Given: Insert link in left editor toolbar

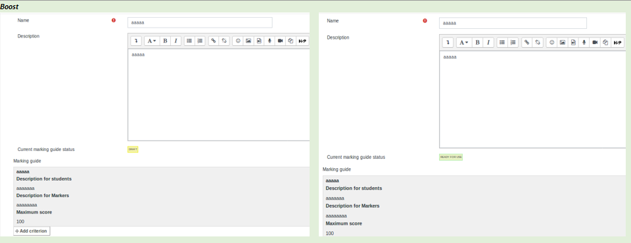Looking at the screenshot, I should [214, 41].
